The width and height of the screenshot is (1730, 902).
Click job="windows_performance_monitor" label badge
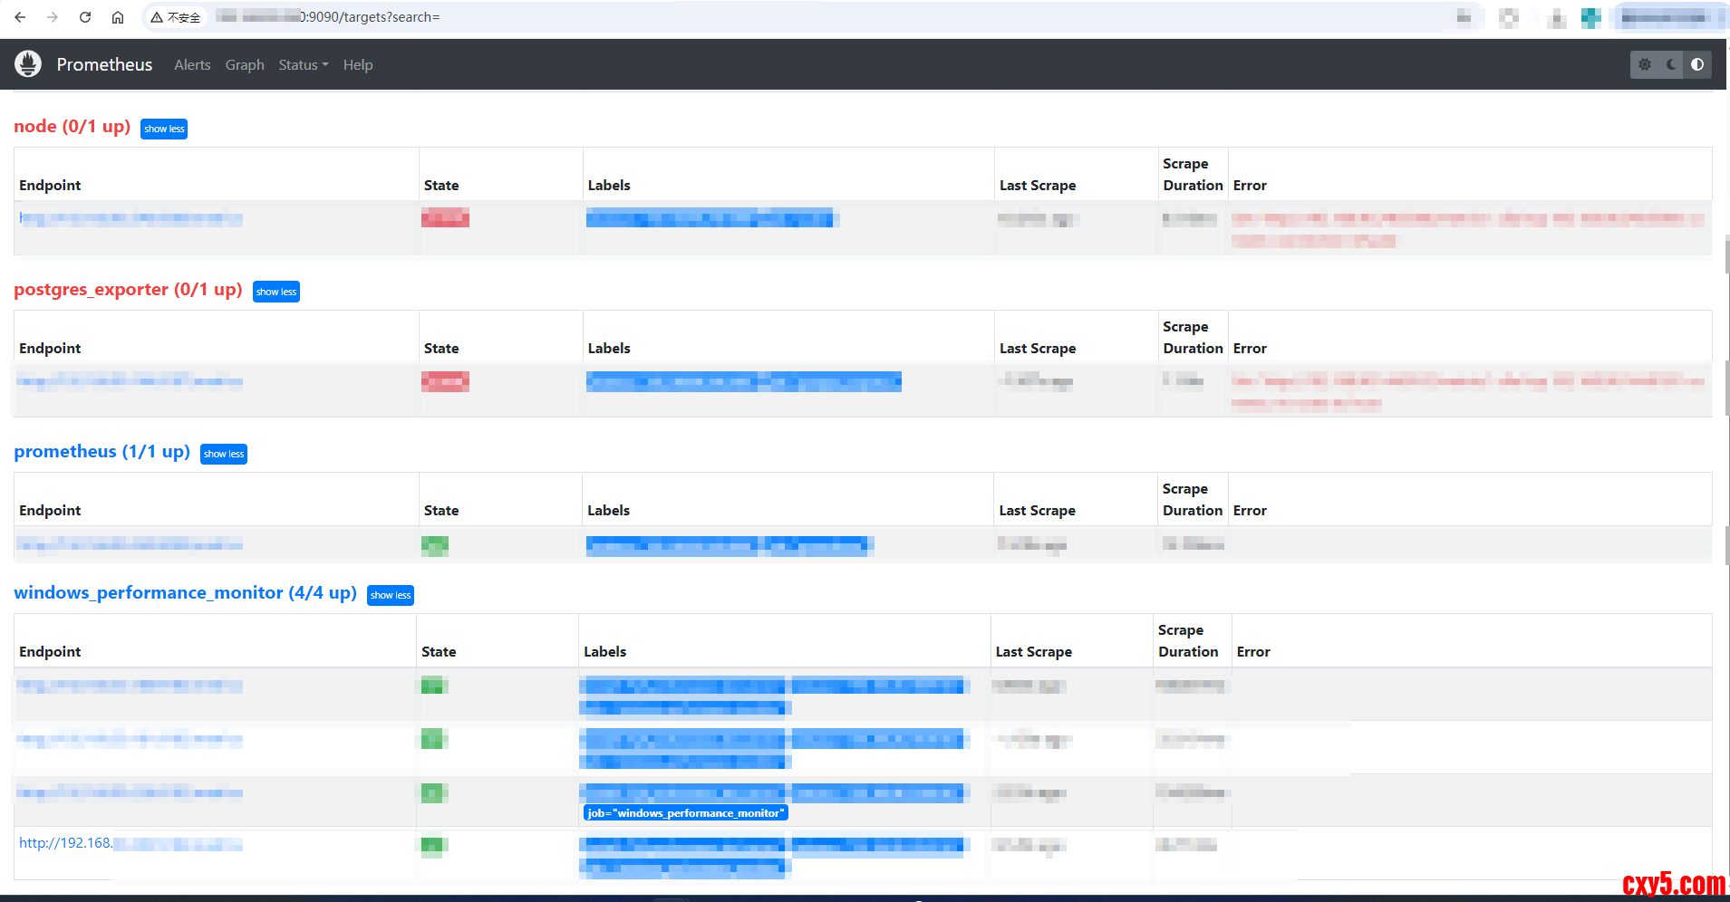pos(686,813)
